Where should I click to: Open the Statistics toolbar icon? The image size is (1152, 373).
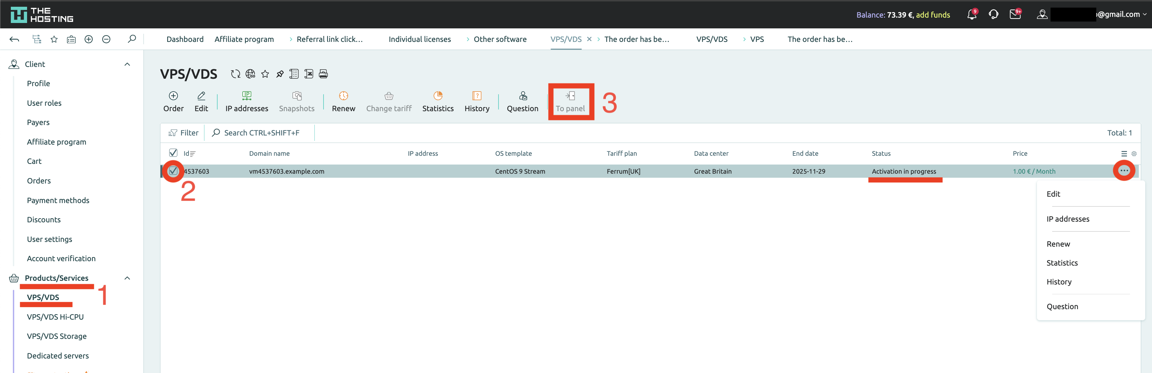[438, 96]
